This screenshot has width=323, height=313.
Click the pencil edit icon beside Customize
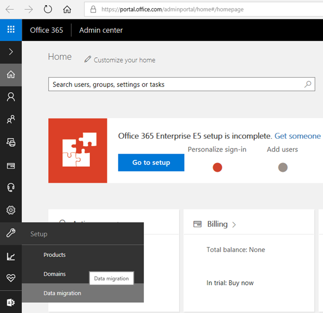(88, 59)
